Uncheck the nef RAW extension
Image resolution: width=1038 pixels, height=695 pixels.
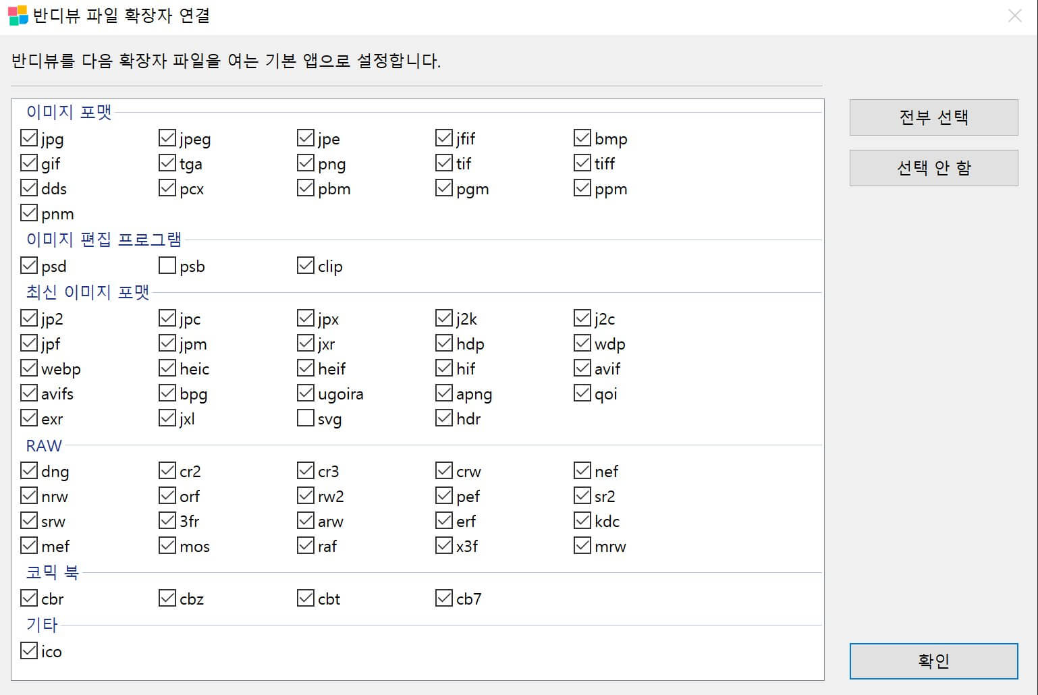582,470
